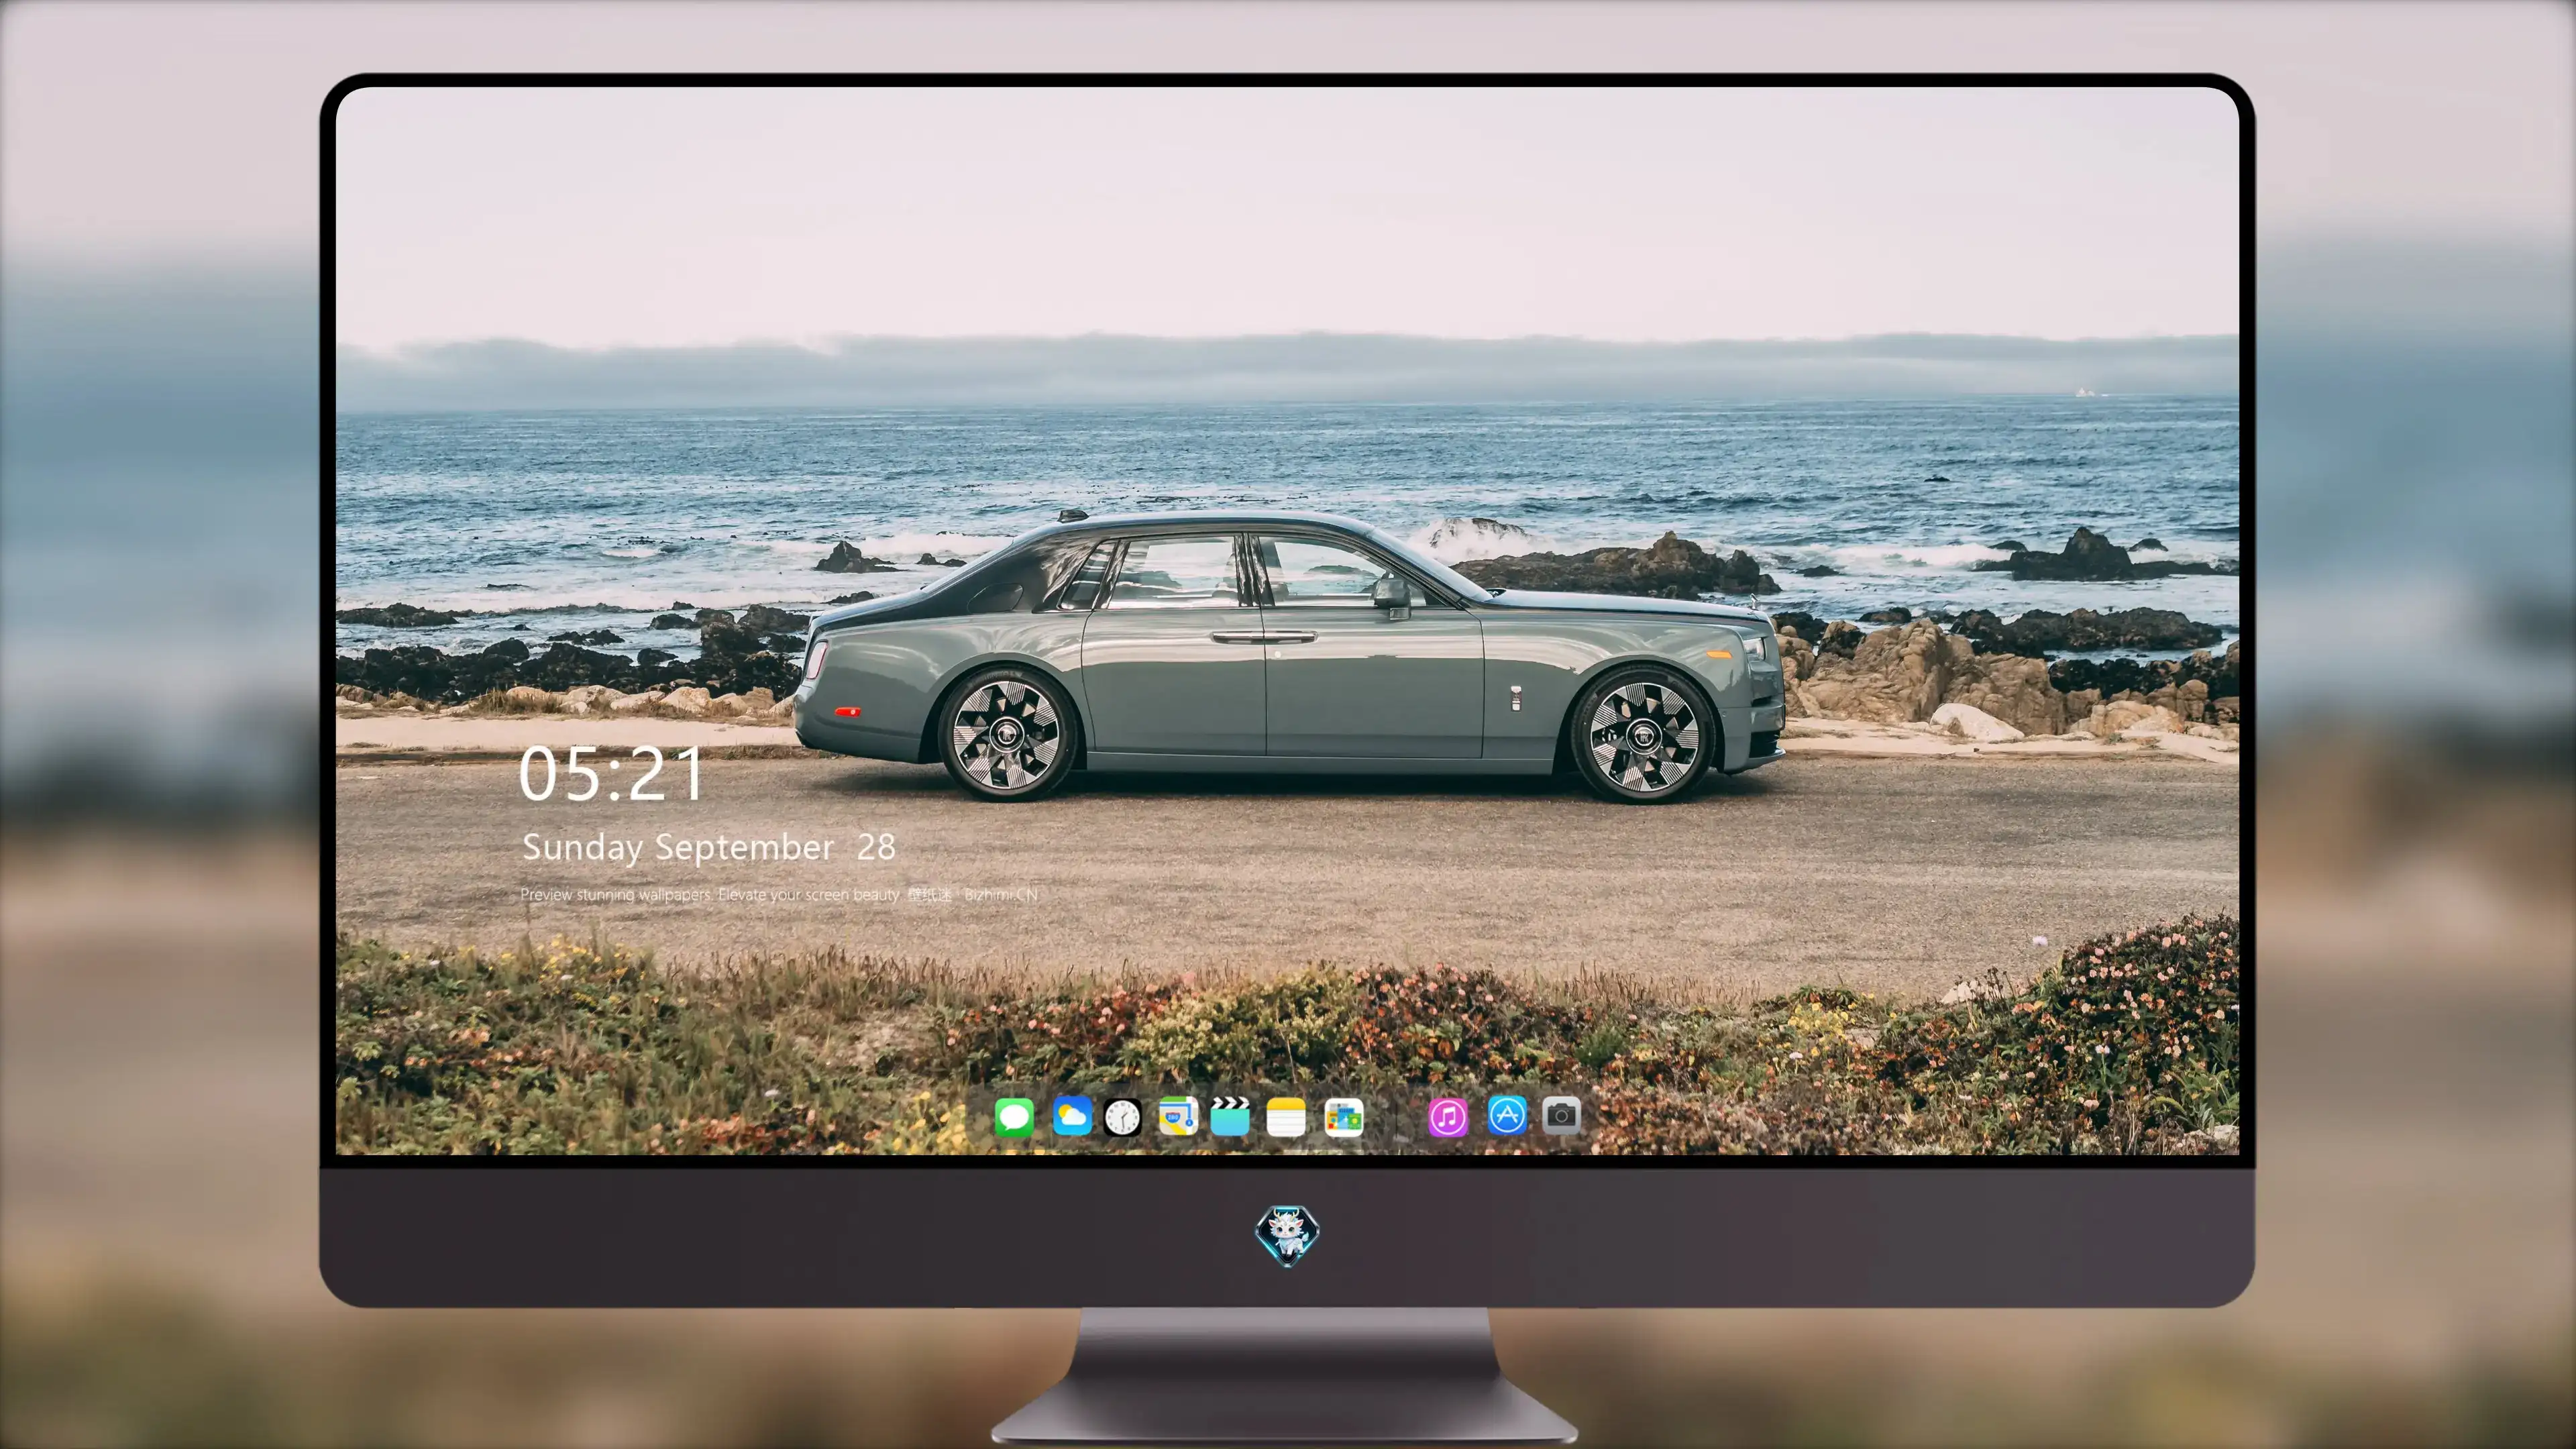Click the 05:21 clock display
The height and width of the screenshot is (1449, 2576).
610,774
